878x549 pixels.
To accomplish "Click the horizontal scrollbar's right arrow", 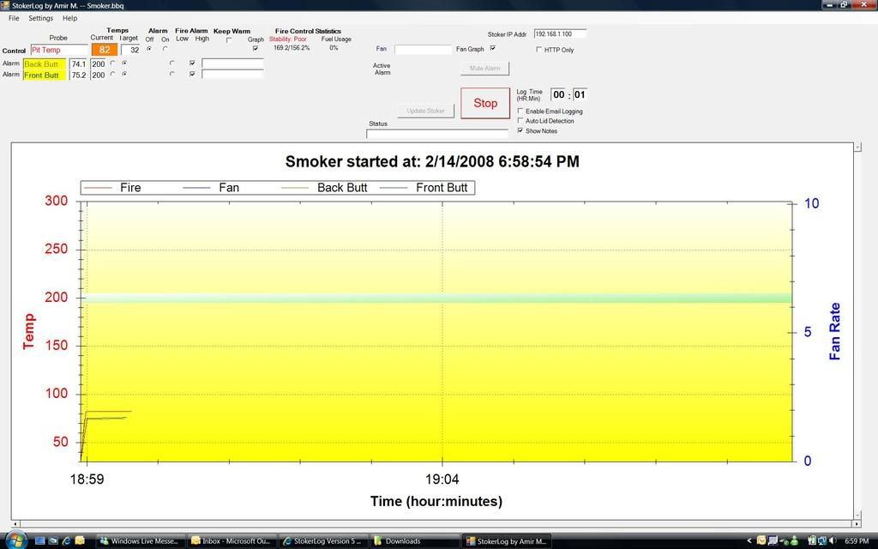I will tap(856, 523).
